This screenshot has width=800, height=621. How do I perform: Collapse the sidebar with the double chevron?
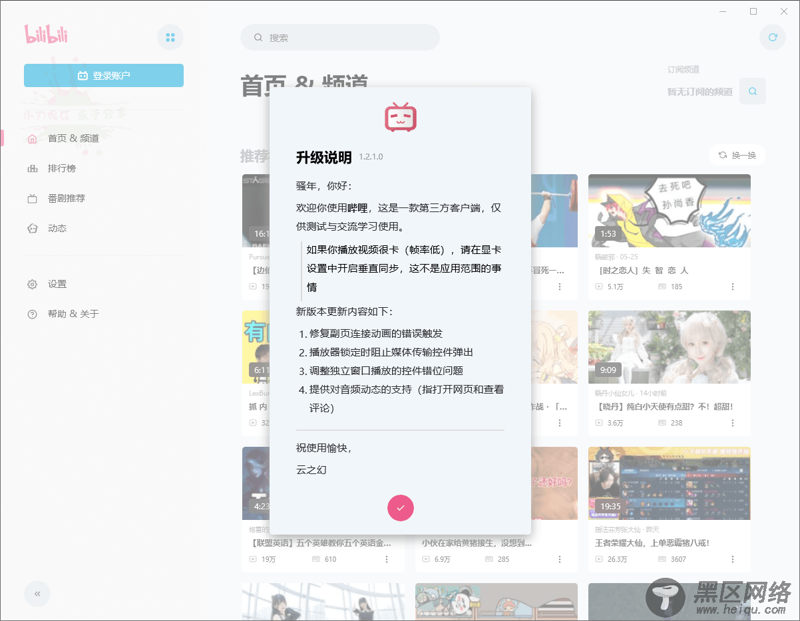pyautogui.click(x=37, y=594)
